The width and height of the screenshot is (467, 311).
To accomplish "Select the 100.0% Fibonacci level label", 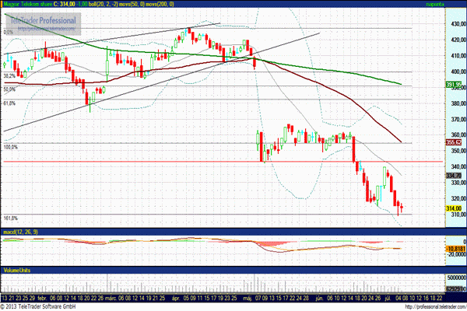I will (10, 146).
